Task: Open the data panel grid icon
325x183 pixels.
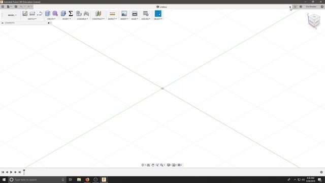Action: point(3,7)
